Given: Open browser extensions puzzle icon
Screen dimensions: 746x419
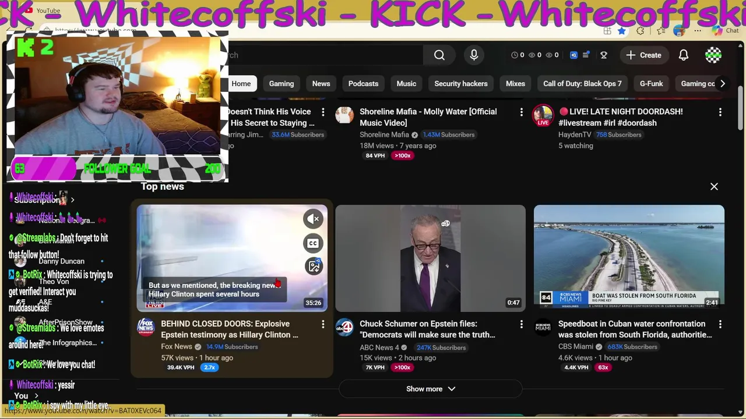Looking at the screenshot, I should (x=641, y=31).
